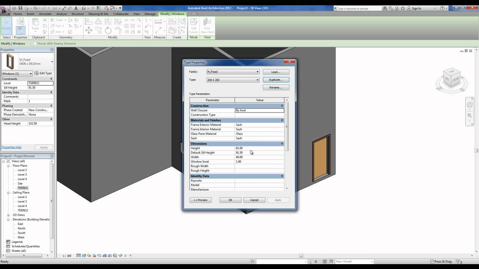
Task: Close the Properties palette with X
Action: pyautogui.click(x=52, y=50)
